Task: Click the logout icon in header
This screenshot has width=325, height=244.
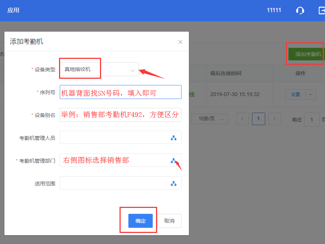Action: coord(322,10)
